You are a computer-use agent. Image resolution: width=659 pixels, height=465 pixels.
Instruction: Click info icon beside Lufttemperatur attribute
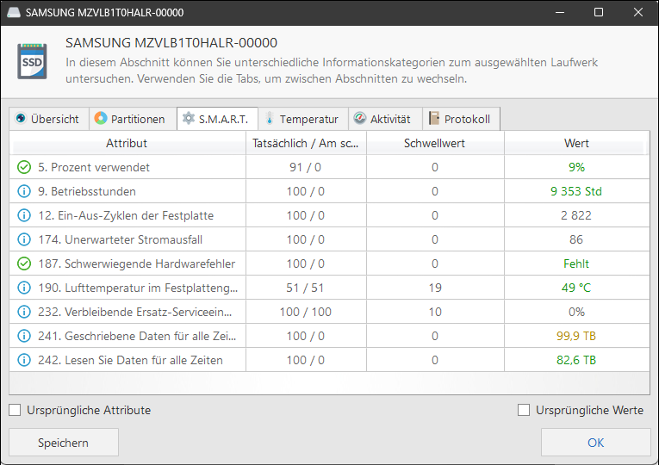pyautogui.click(x=24, y=288)
